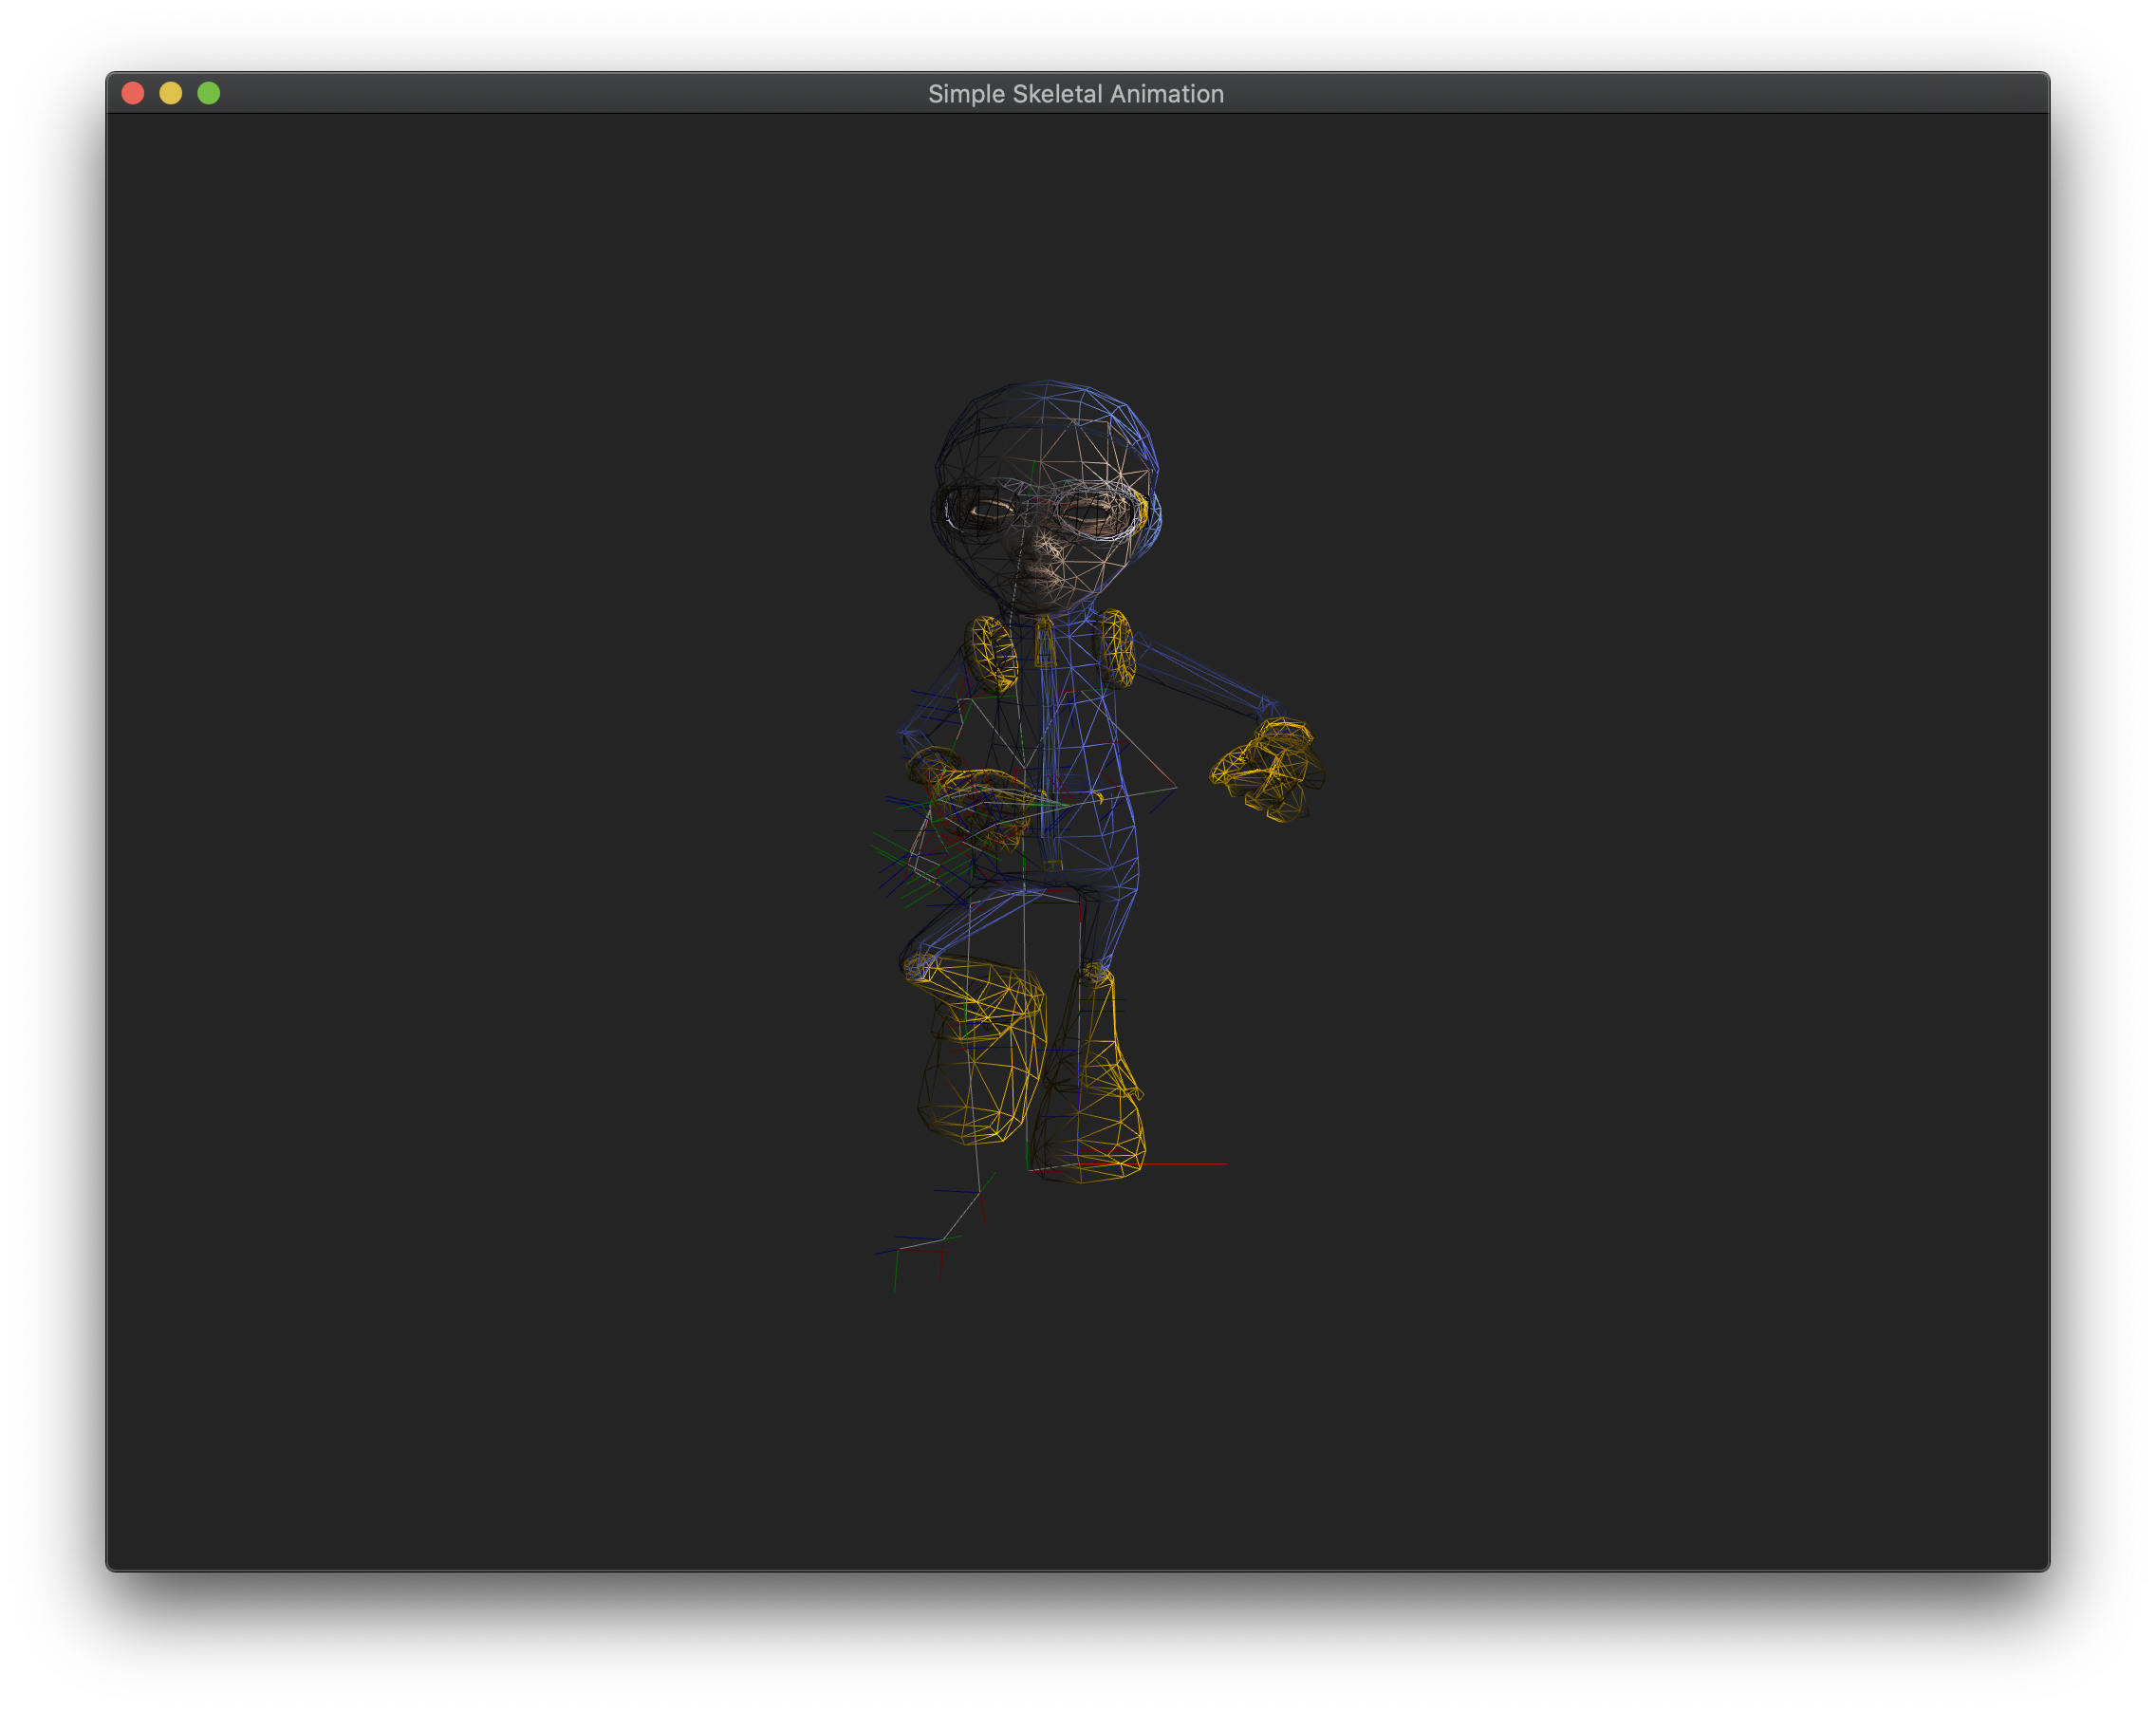
Task: Click the red axis line beside planted boot
Action: coord(1190,1164)
